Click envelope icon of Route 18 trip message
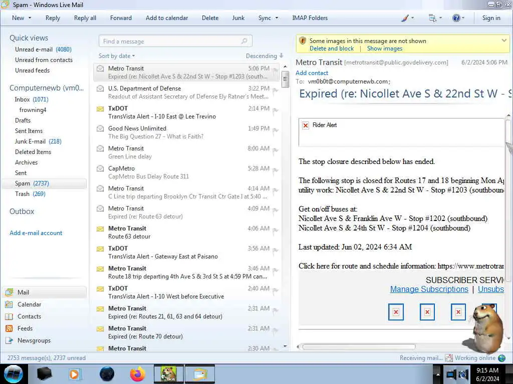This screenshot has width=513, height=384. point(100,268)
